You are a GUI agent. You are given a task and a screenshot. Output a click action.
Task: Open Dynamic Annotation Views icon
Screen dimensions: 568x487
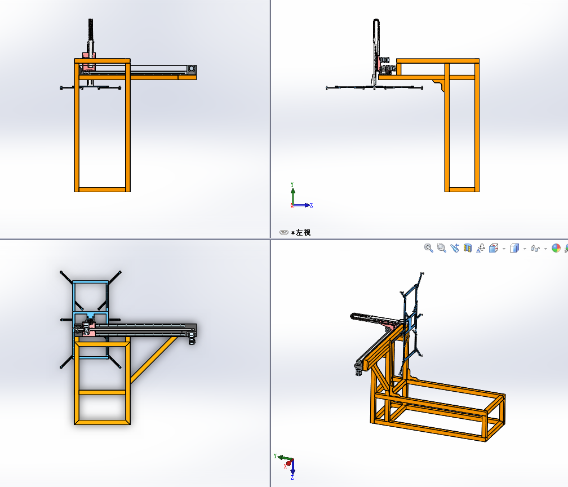coord(481,248)
